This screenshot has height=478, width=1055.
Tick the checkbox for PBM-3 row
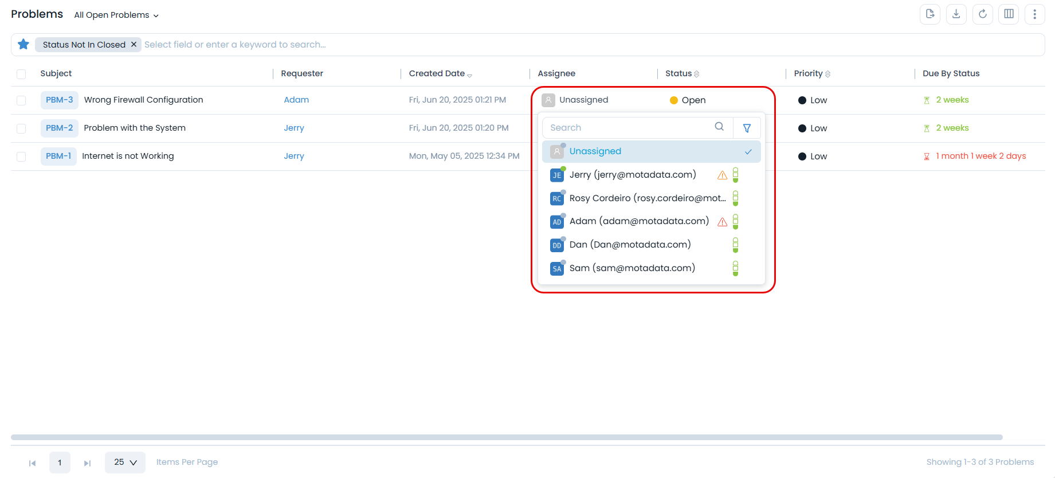pos(21,100)
